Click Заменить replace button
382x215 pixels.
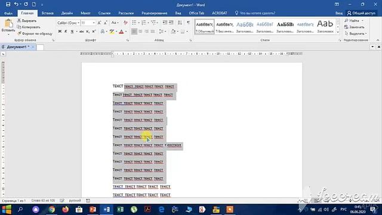[355, 27]
